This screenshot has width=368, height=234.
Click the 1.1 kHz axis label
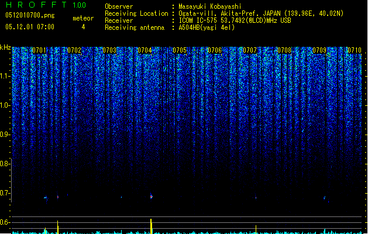(x=5, y=76)
